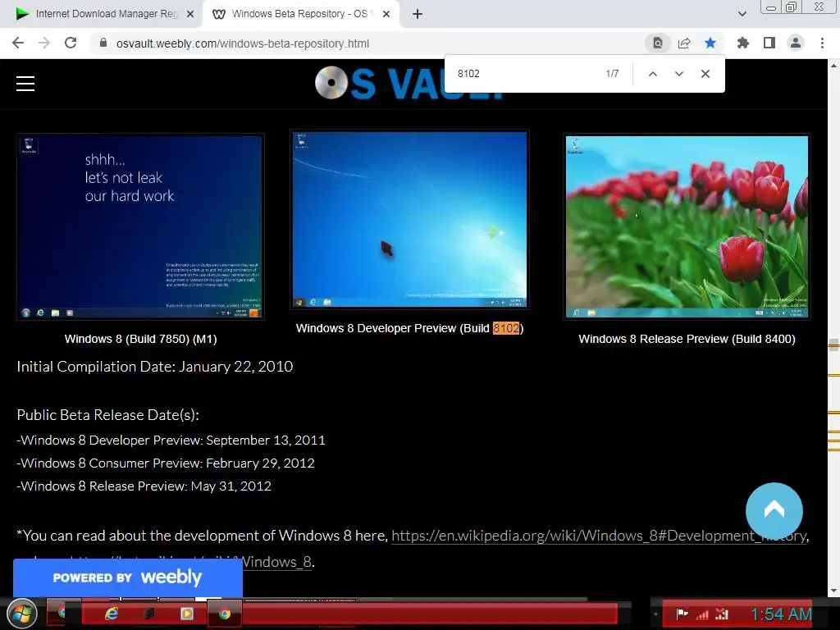Viewport: 840px width, 630px height.
Task: Click scrollbar down arrow
Action: click(833, 591)
